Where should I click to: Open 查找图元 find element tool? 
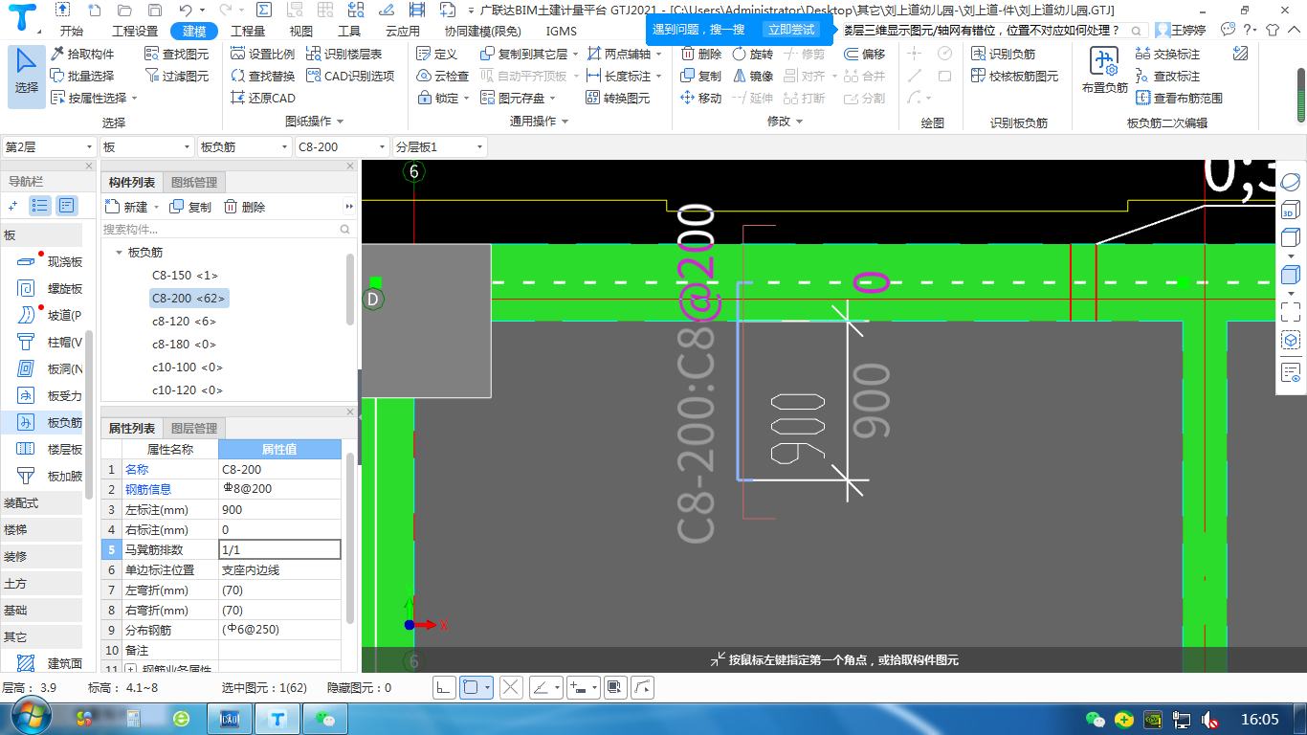(x=177, y=54)
